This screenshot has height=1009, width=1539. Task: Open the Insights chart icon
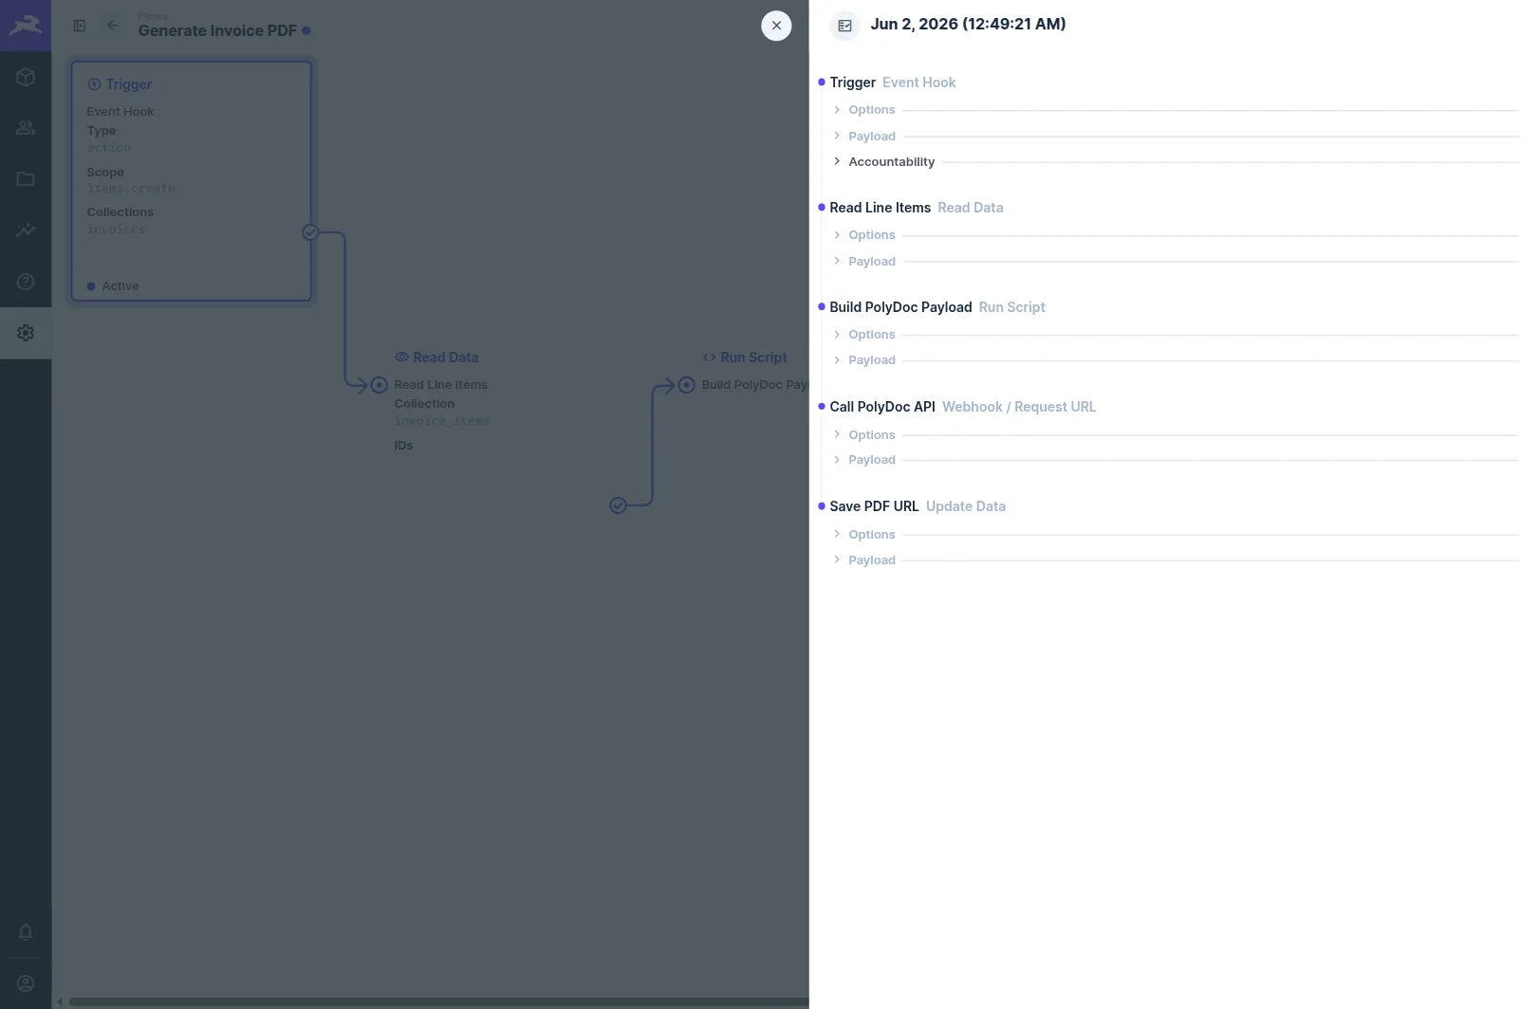coord(26,230)
